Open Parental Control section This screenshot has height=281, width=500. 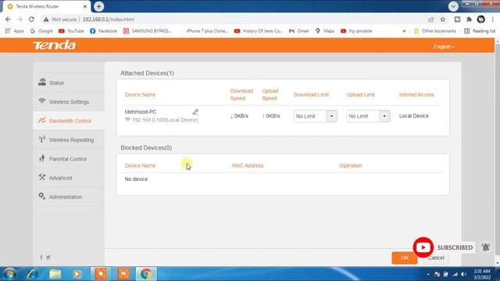69,158
